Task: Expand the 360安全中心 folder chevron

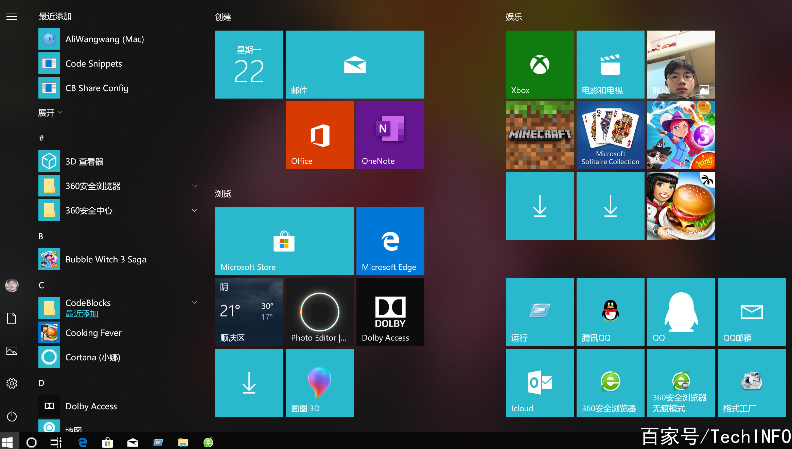Action: [x=195, y=210]
